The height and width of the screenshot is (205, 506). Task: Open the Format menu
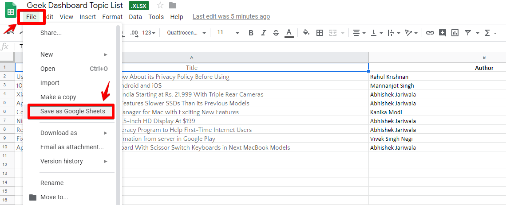112,17
